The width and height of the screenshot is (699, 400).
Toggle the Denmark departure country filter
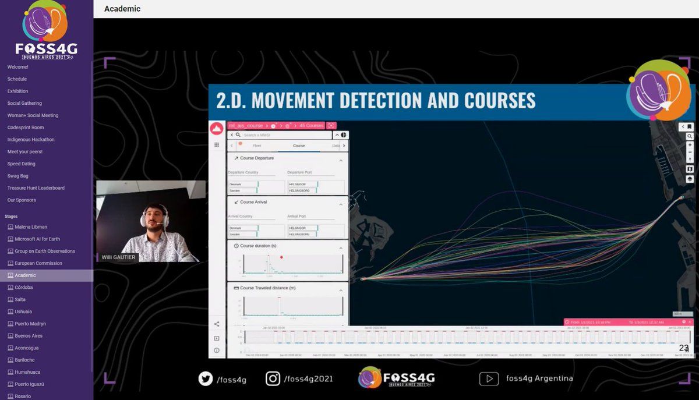tap(243, 184)
